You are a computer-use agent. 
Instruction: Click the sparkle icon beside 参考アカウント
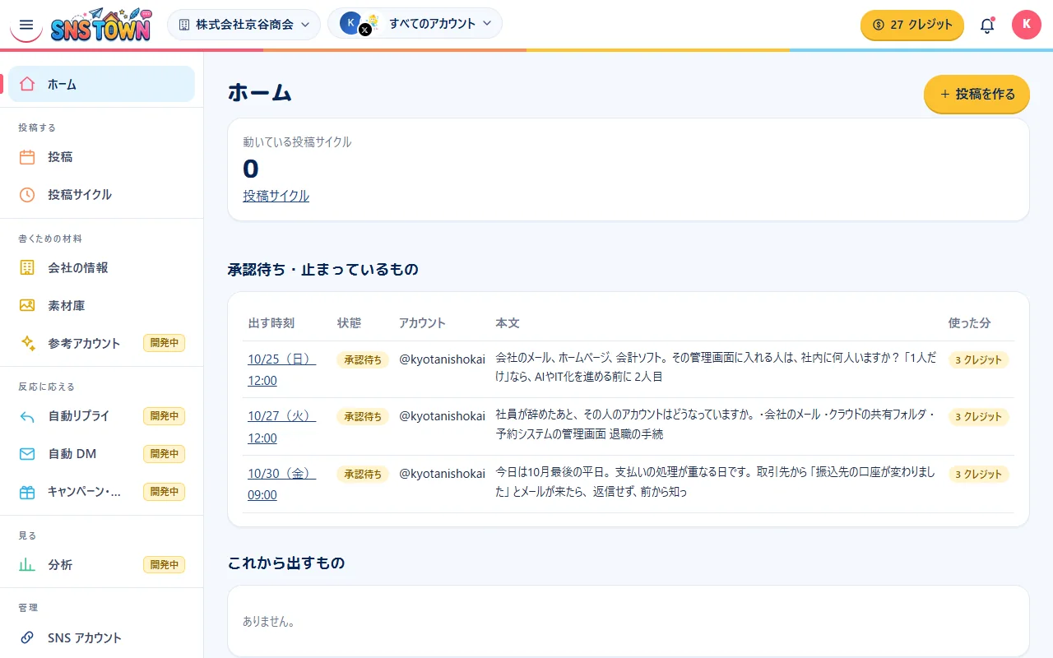tap(27, 344)
